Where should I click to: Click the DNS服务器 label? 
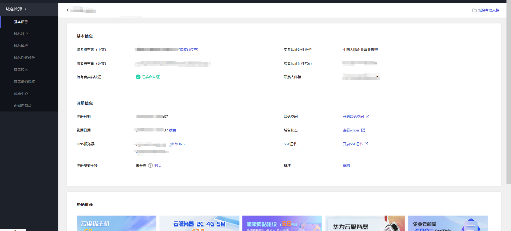(86, 144)
